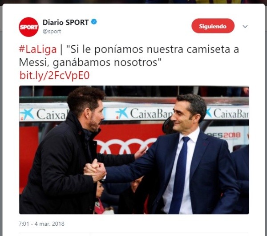Click the PES 2018 sign in photo

coord(225,135)
